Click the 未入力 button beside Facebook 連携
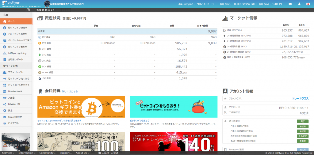Screen dimensions: 314x155 pos(302,149)
